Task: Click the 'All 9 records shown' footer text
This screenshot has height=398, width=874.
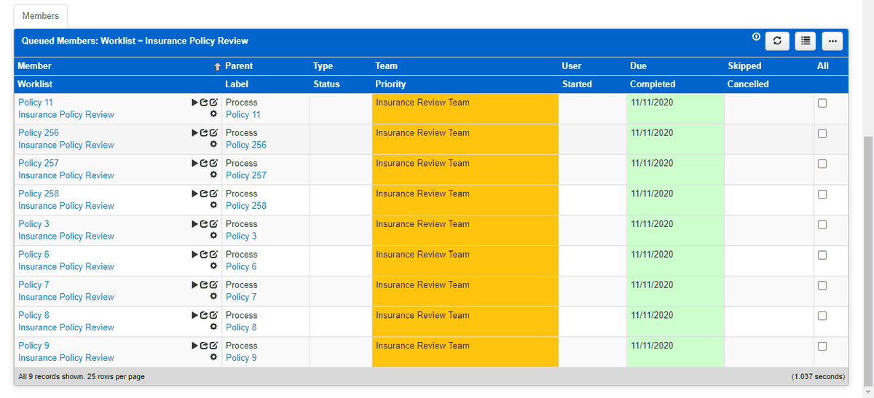Action: tap(82, 377)
